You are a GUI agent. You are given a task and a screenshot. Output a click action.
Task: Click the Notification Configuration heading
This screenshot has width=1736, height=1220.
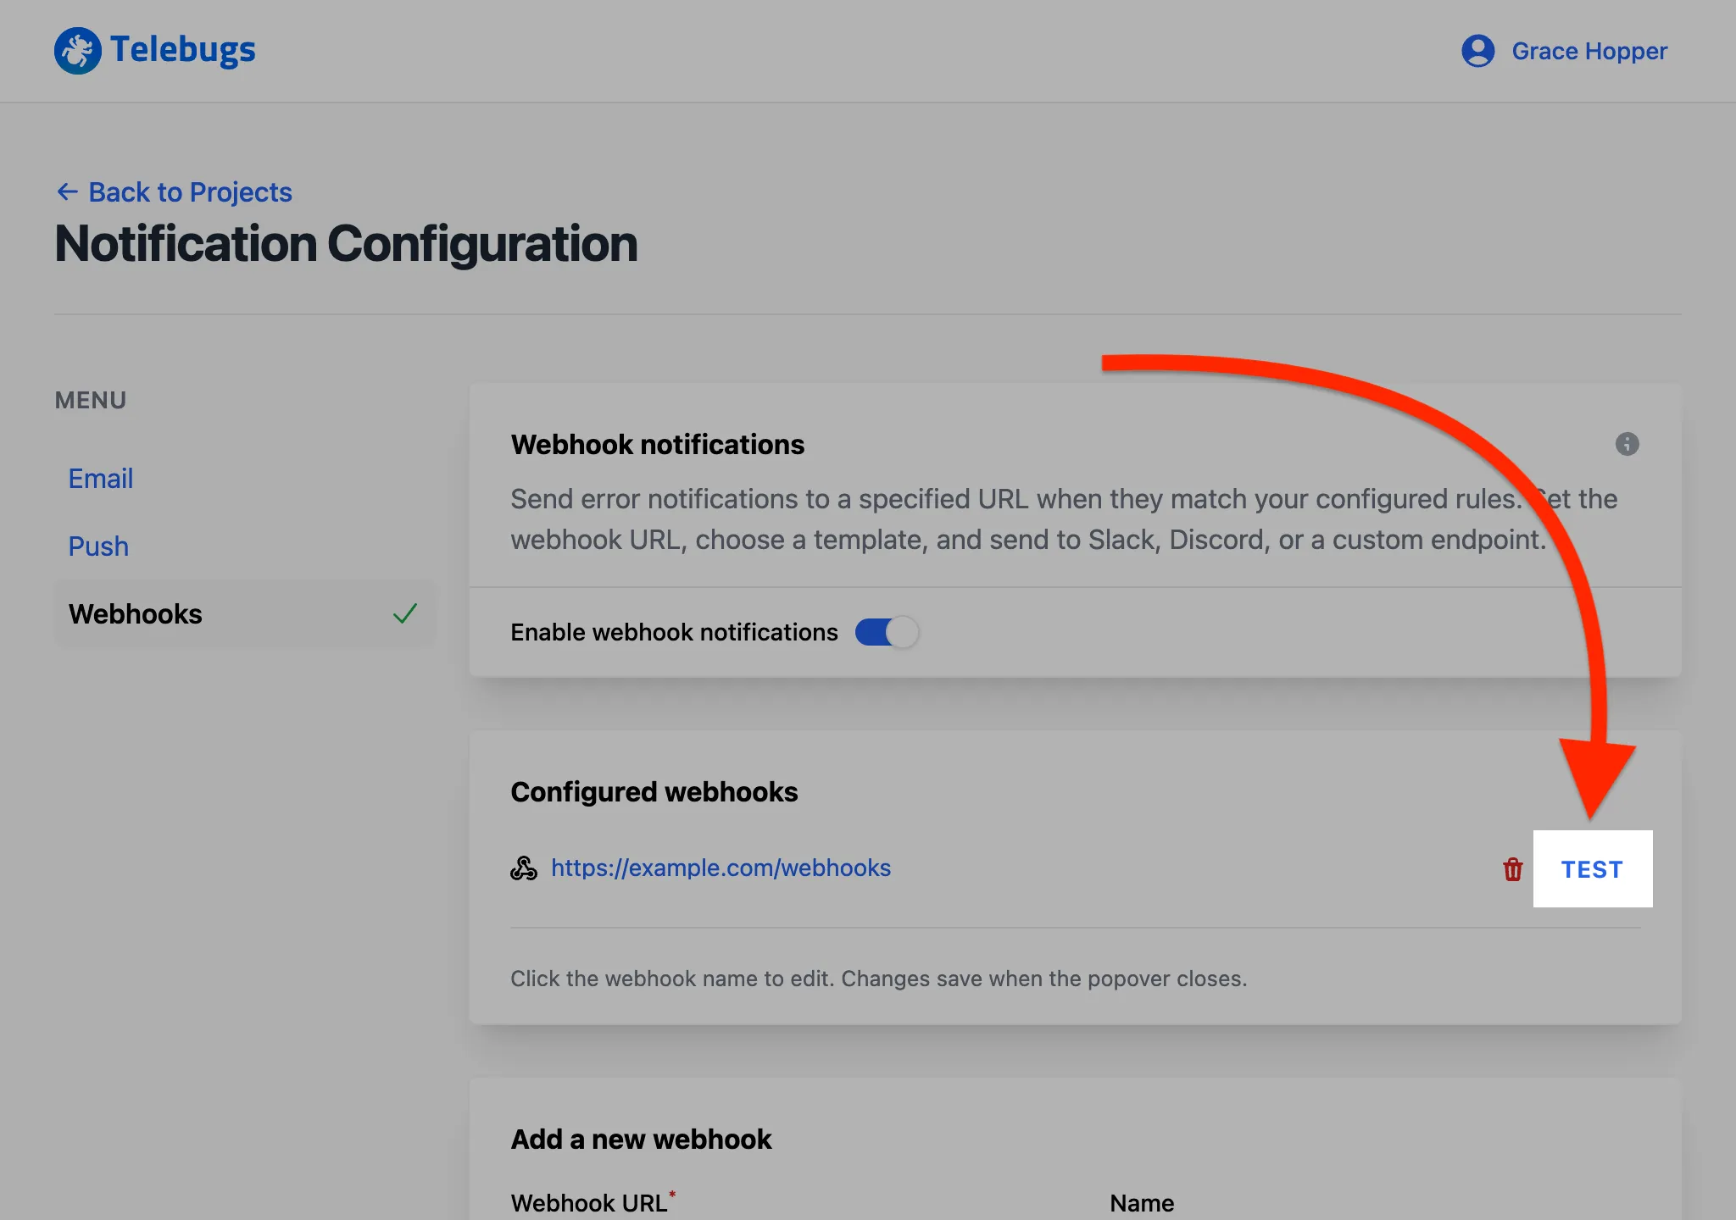[346, 244]
